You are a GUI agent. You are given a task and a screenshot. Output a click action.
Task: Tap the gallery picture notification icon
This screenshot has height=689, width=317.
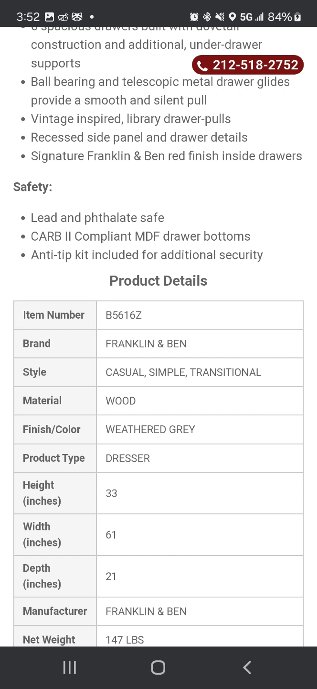(49, 17)
